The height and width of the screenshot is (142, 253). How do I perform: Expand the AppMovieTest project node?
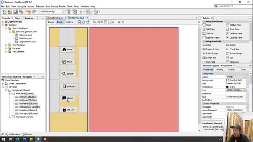pos(3,22)
